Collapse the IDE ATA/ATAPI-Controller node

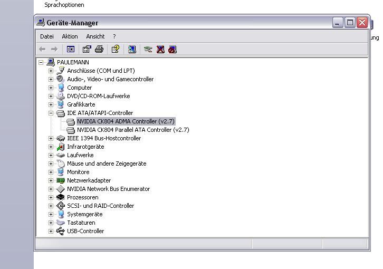click(51, 113)
